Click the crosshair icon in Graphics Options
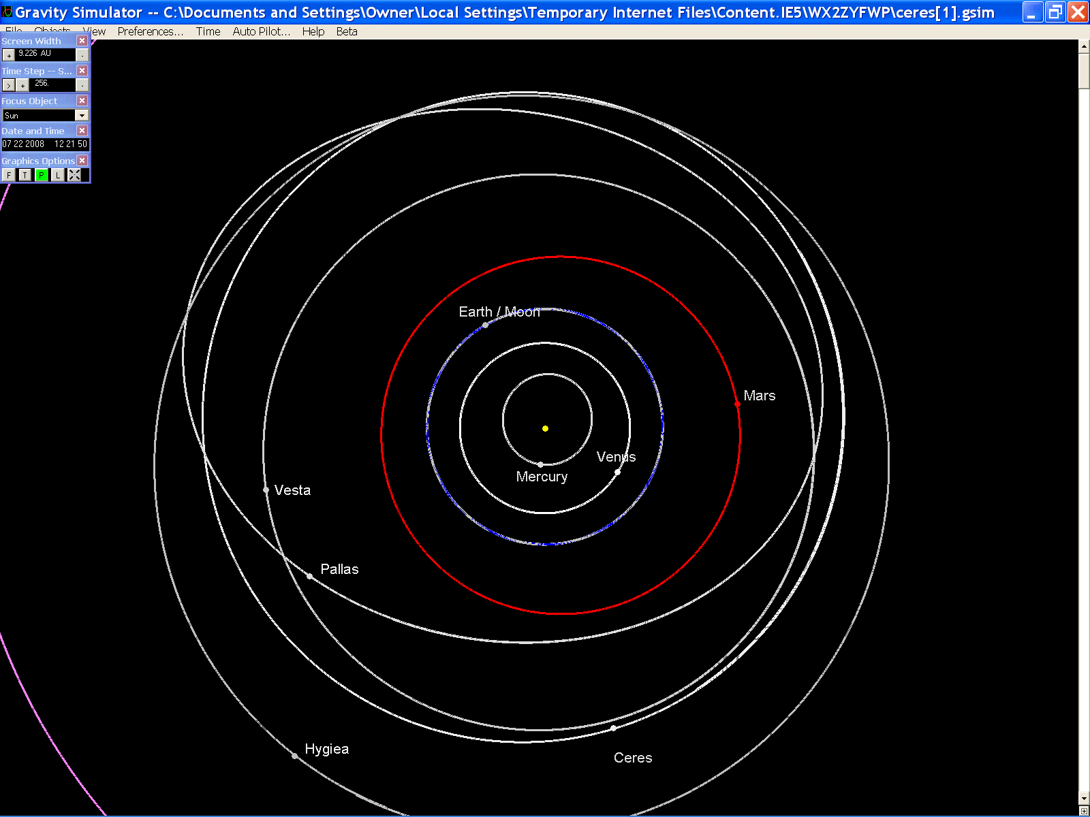Screen dimensions: 1090x817 point(74,174)
